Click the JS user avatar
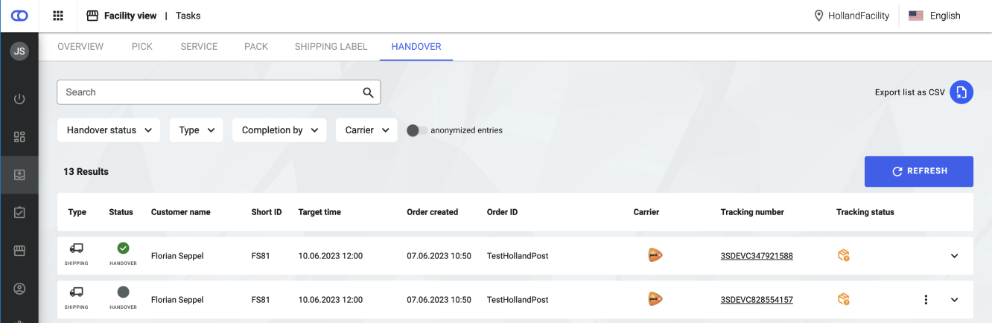This screenshot has width=992, height=323. click(x=19, y=51)
